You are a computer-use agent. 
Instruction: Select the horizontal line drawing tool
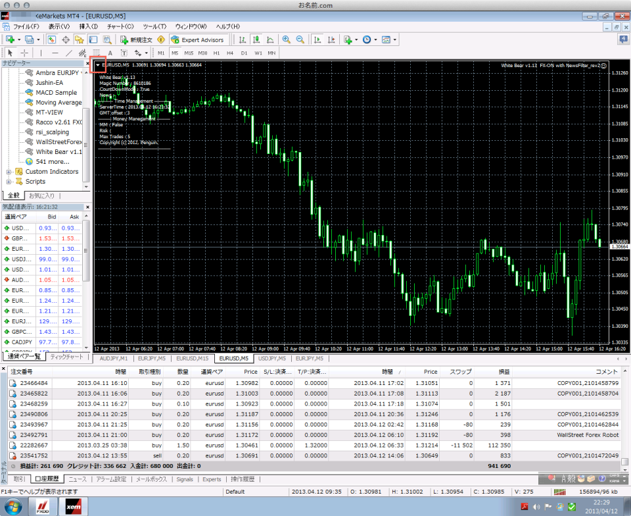55,53
